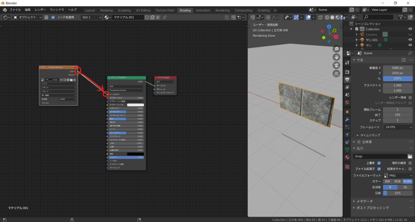
Task: Select wireframe viewport shading
Action: tap(327, 17)
